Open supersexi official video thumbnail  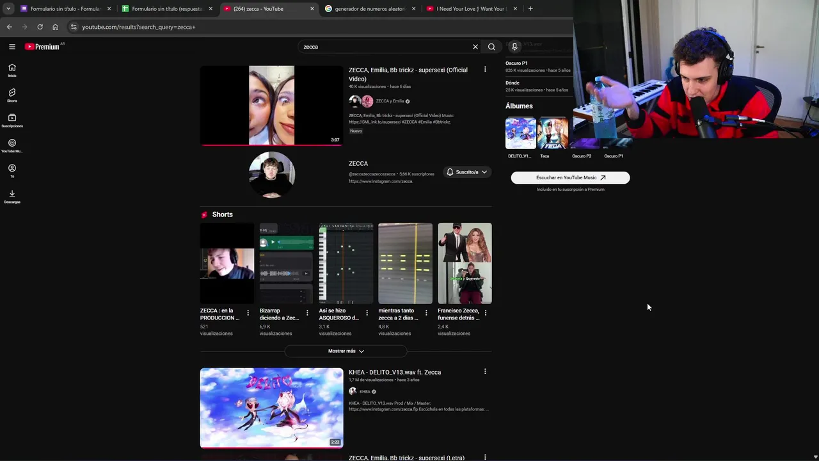271,106
